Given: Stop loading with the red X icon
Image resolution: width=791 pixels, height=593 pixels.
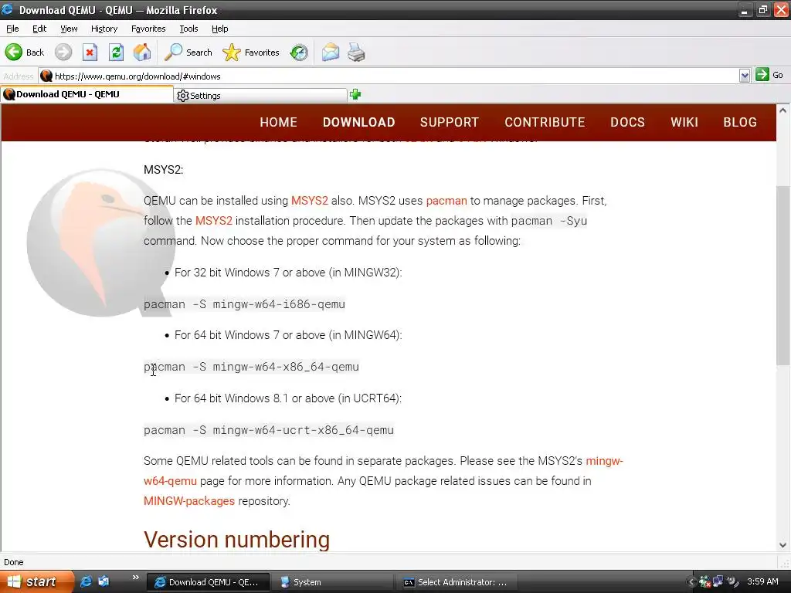Looking at the screenshot, I should click(x=90, y=53).
